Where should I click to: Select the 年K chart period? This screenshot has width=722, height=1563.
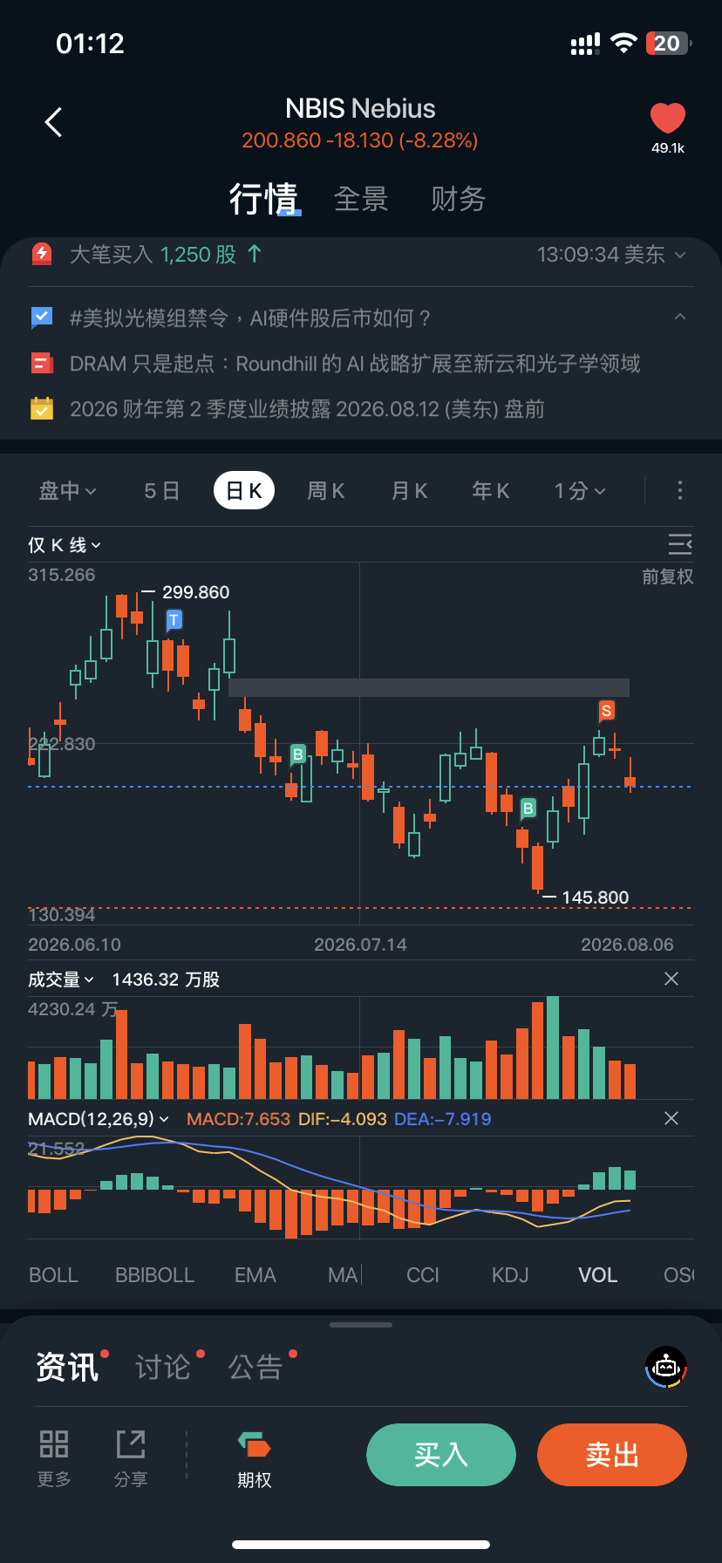(491, 491)
